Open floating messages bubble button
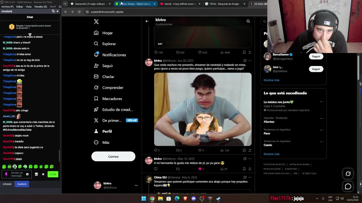 pyautogui.click(x=348, y=186)
